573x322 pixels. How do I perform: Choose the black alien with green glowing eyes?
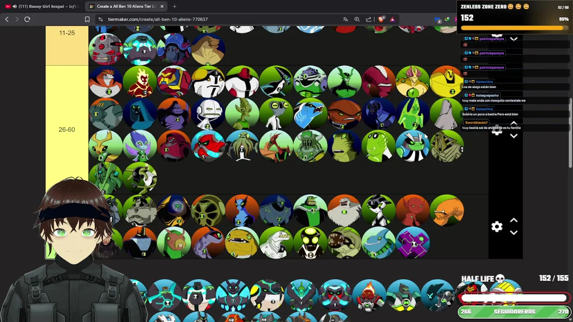(310, 242)
